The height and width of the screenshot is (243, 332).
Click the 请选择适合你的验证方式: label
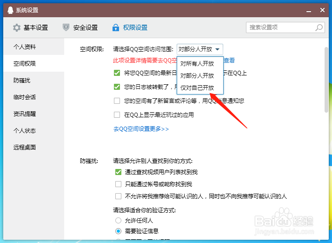point(145,210)
